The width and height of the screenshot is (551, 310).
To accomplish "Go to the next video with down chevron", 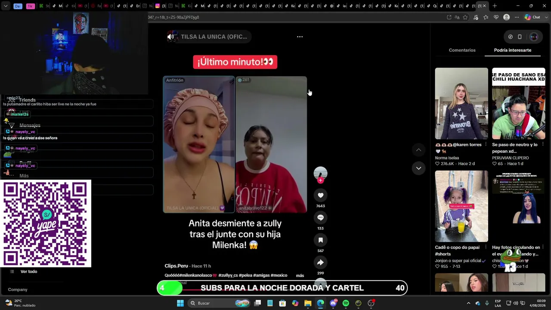I will pyautogui.click(x=418, y=168).
